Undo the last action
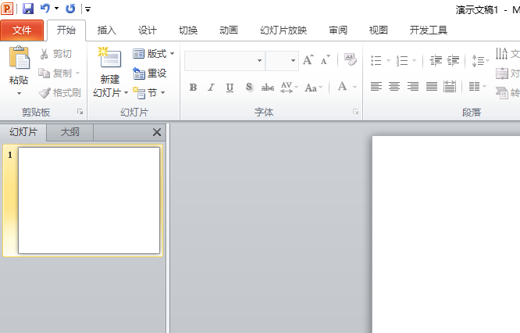This screenshot has width=520, height=333. point(45,9)
